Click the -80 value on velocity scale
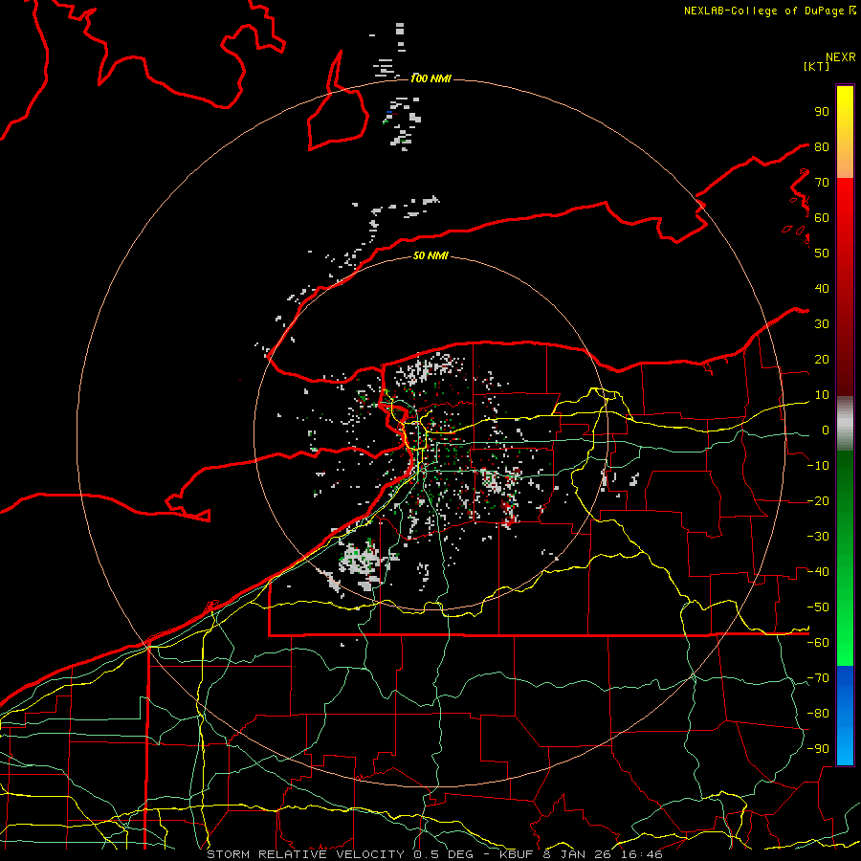 (818, 714)
